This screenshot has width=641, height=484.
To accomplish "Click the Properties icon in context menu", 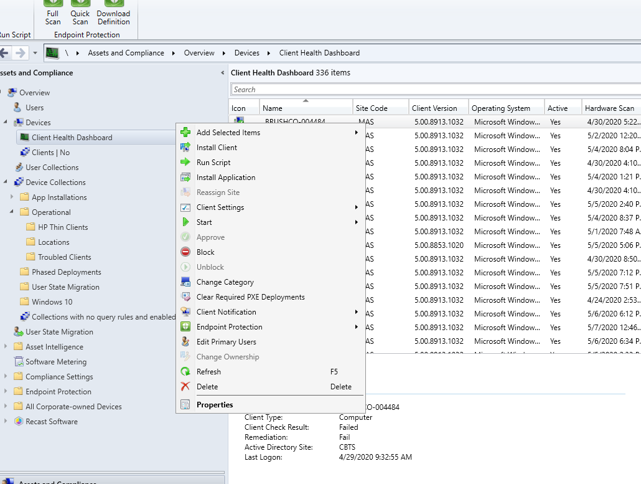I will pyautogui.click(x=185, y=405).
